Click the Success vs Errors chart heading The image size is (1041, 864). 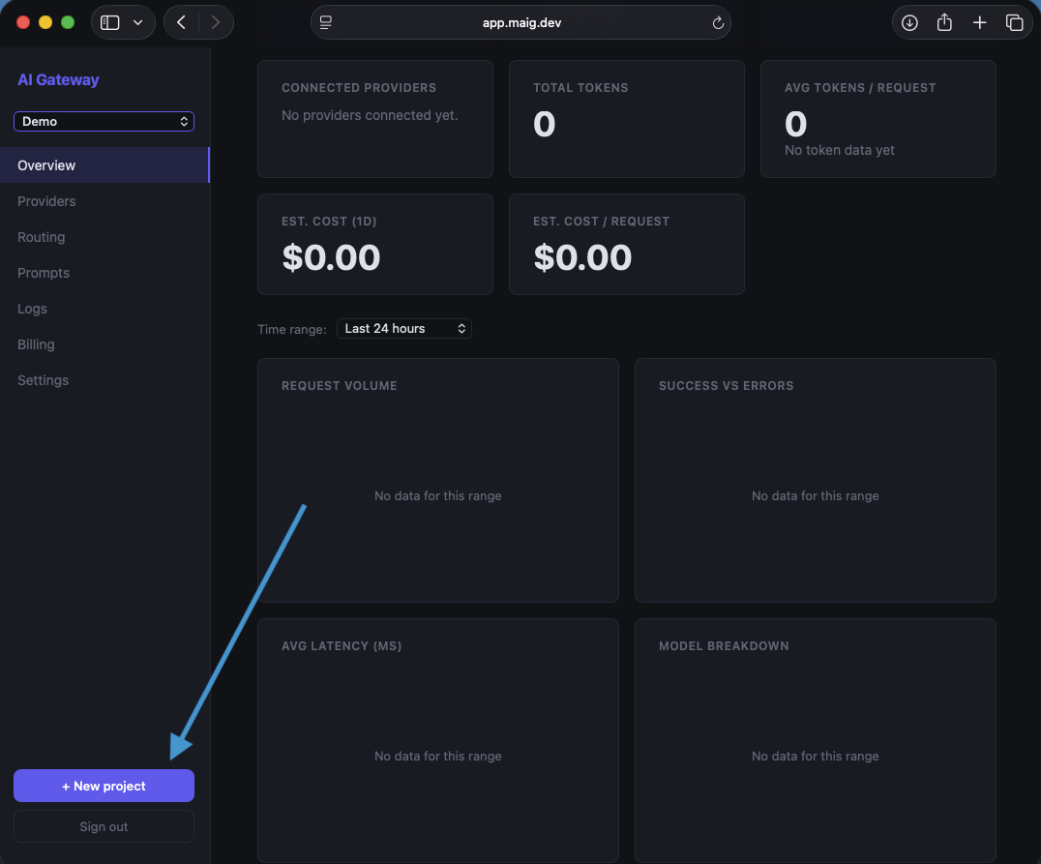(727, 386)
